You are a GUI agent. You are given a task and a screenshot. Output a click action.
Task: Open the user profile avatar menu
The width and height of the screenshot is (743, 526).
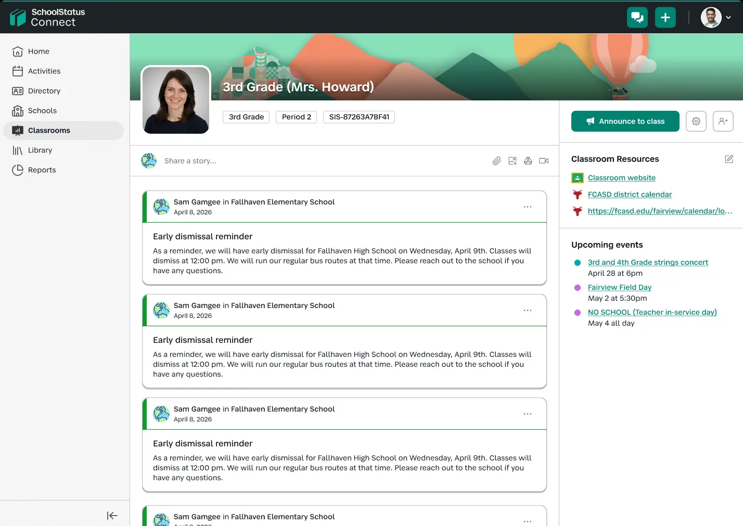coord(716,17)
